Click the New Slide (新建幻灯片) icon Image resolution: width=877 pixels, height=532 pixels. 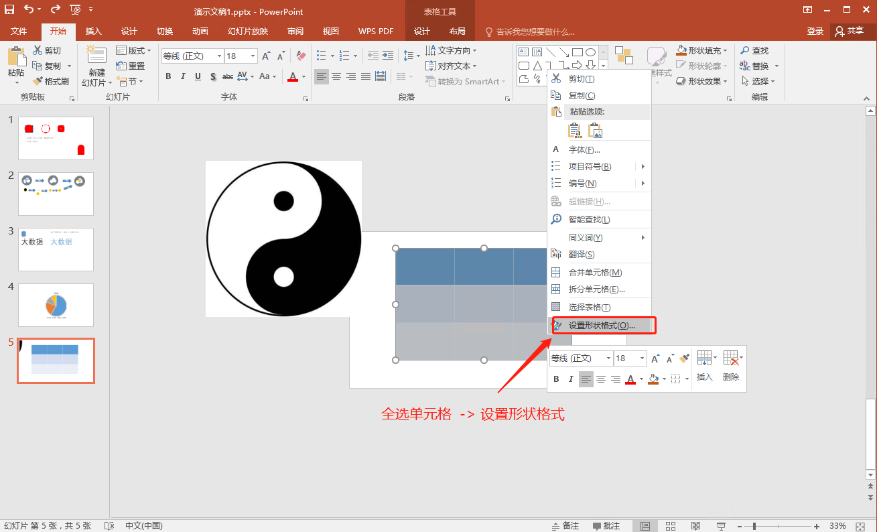tap(96, 55)
